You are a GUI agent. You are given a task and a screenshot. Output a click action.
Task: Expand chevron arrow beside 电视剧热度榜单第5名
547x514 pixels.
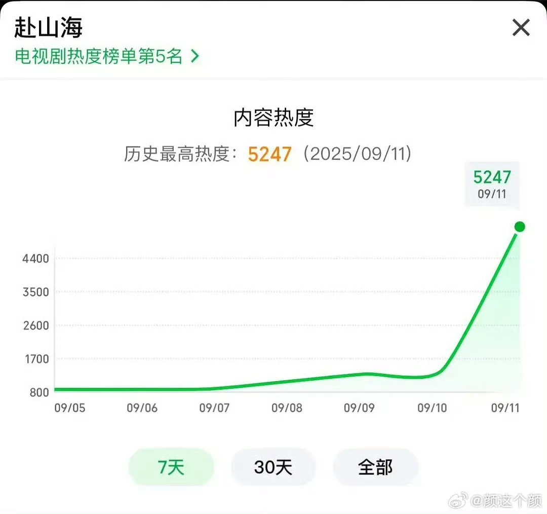pyautogui.click(x=196, y=56)
